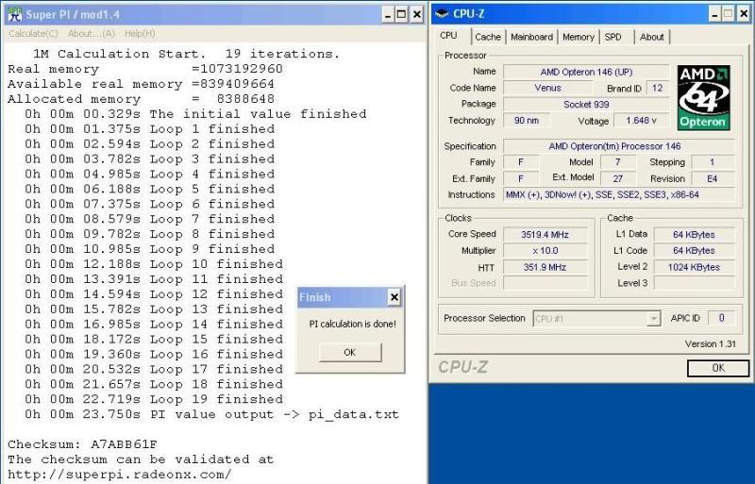
Task: Open the About...(A) menu in Super PI
Action: (x=91, y=34)
